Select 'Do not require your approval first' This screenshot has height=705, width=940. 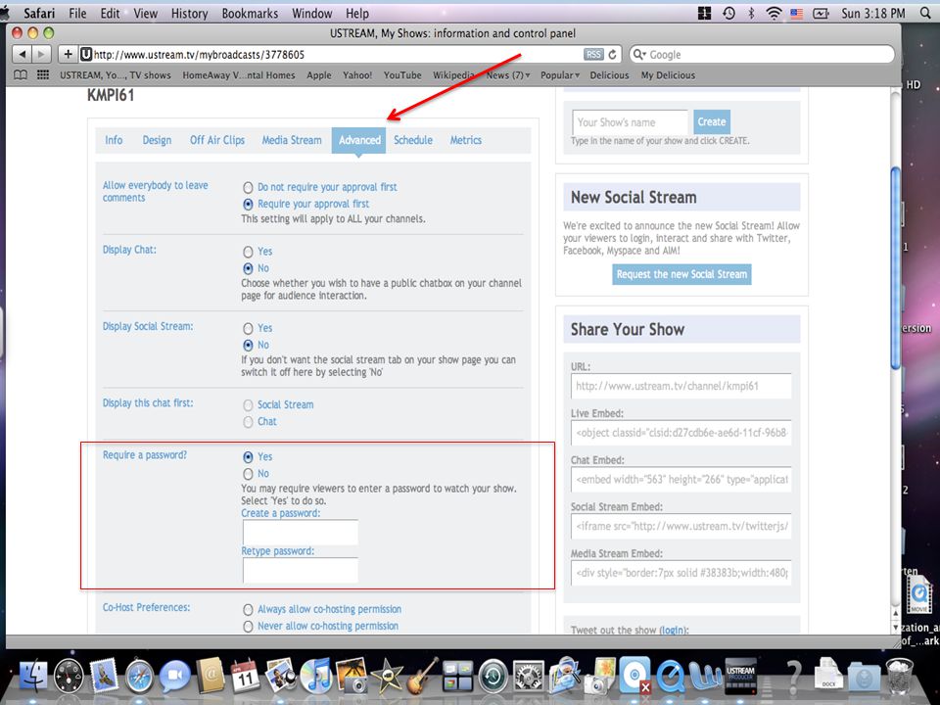click(248, 188)
